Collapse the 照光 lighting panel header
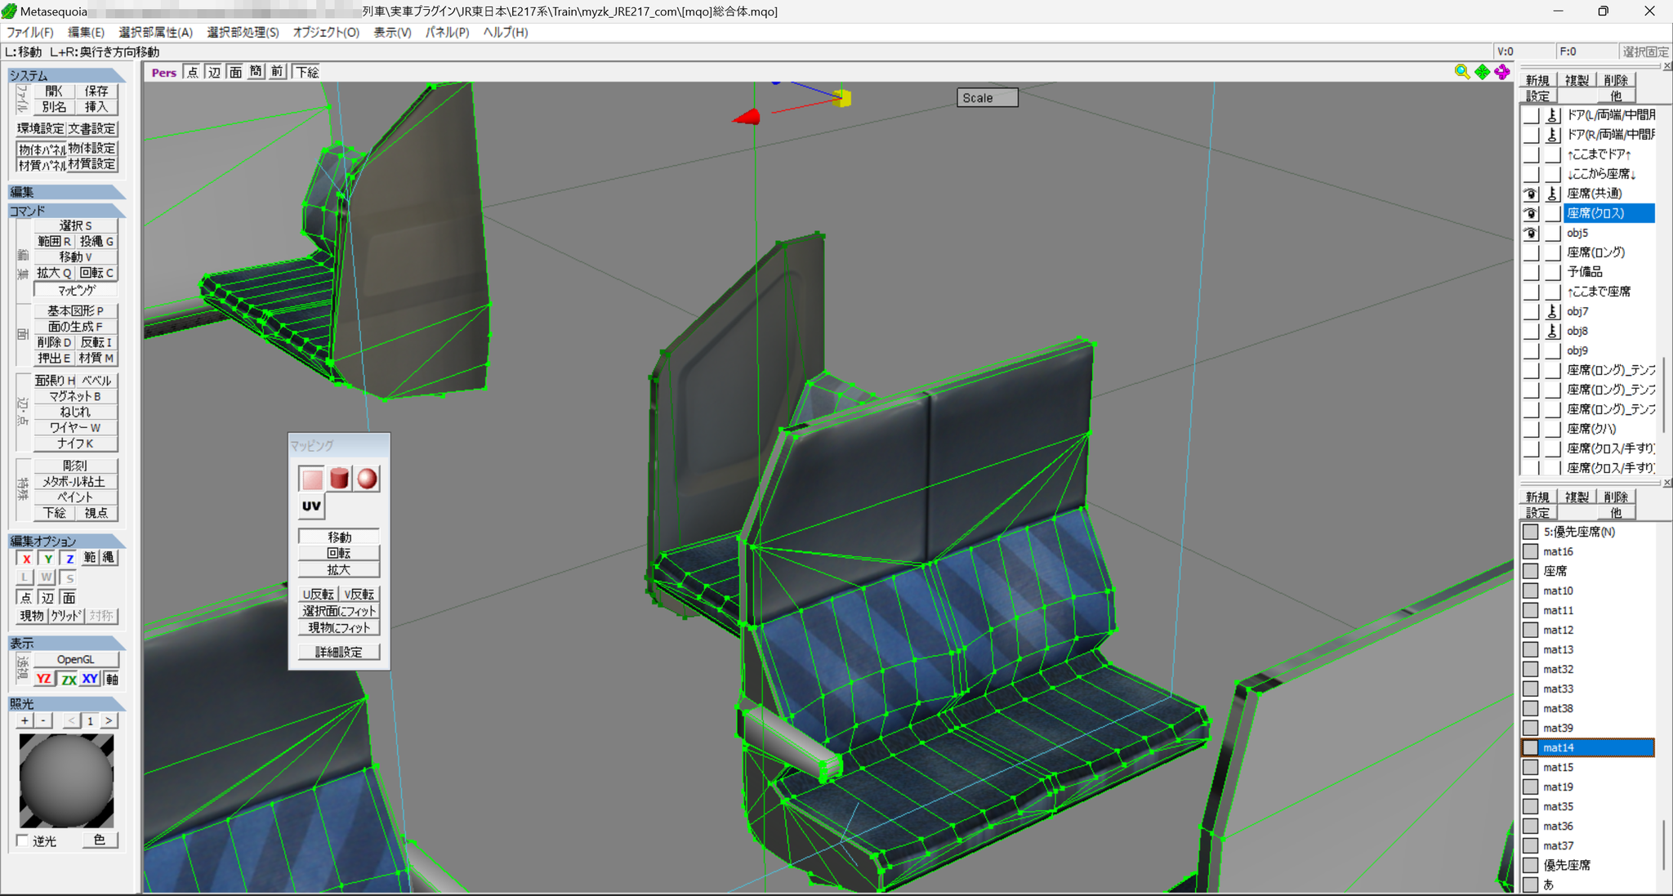 tap(67, 703)
